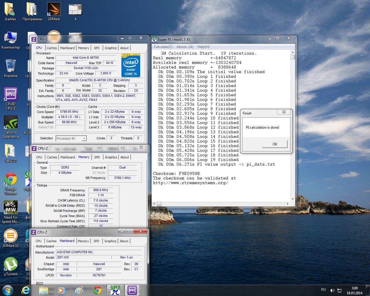
Task: Launch CPUID CPU-Z from the desktop
Action: pos(11,99)
